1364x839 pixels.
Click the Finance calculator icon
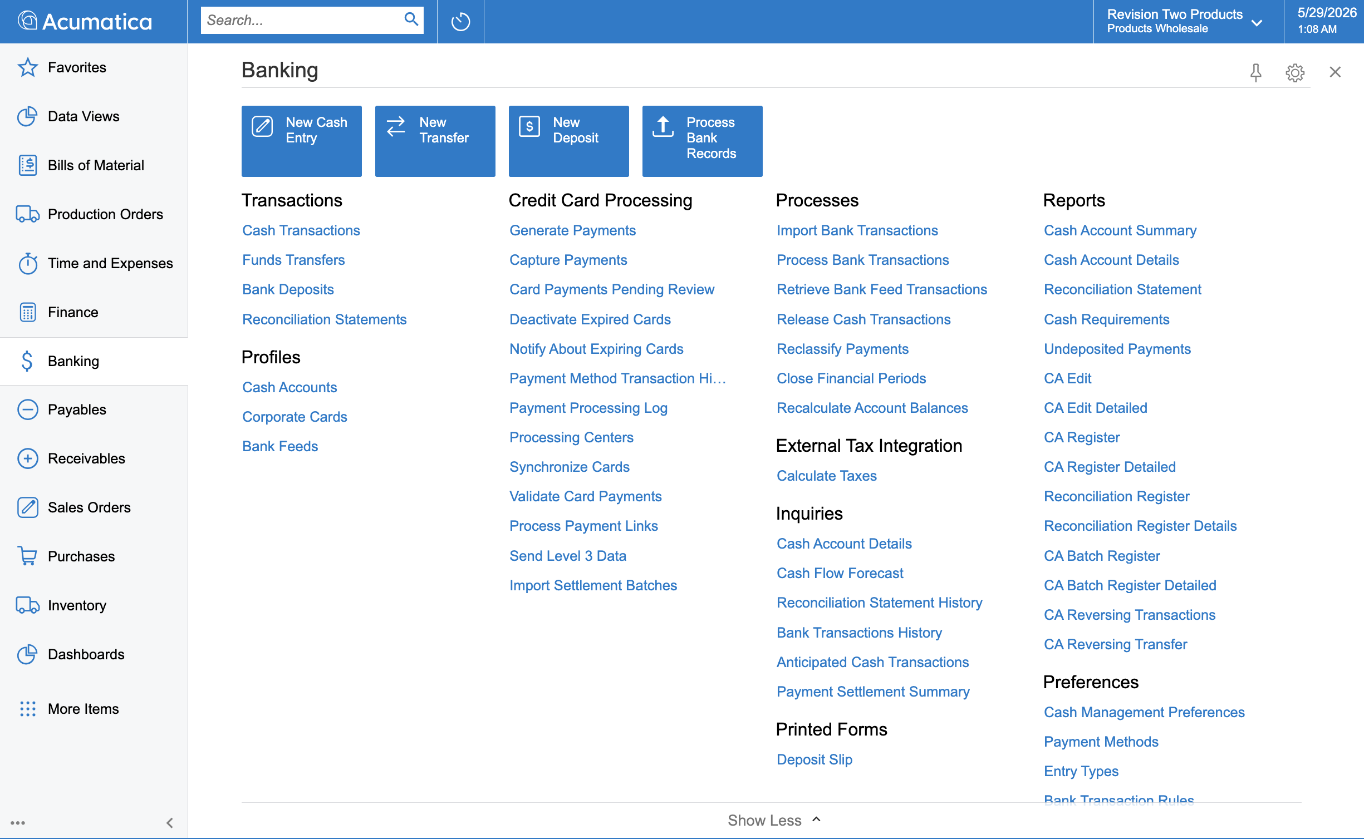(x=27, y=312)
